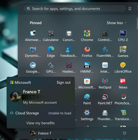Launch GPU-Z utility

pyautogui.click(x=51, y=68)
